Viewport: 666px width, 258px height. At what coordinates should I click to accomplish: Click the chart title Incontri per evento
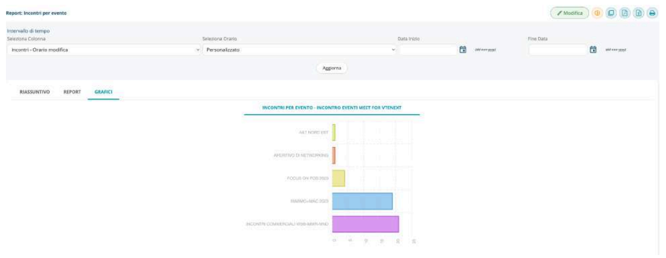332,107
